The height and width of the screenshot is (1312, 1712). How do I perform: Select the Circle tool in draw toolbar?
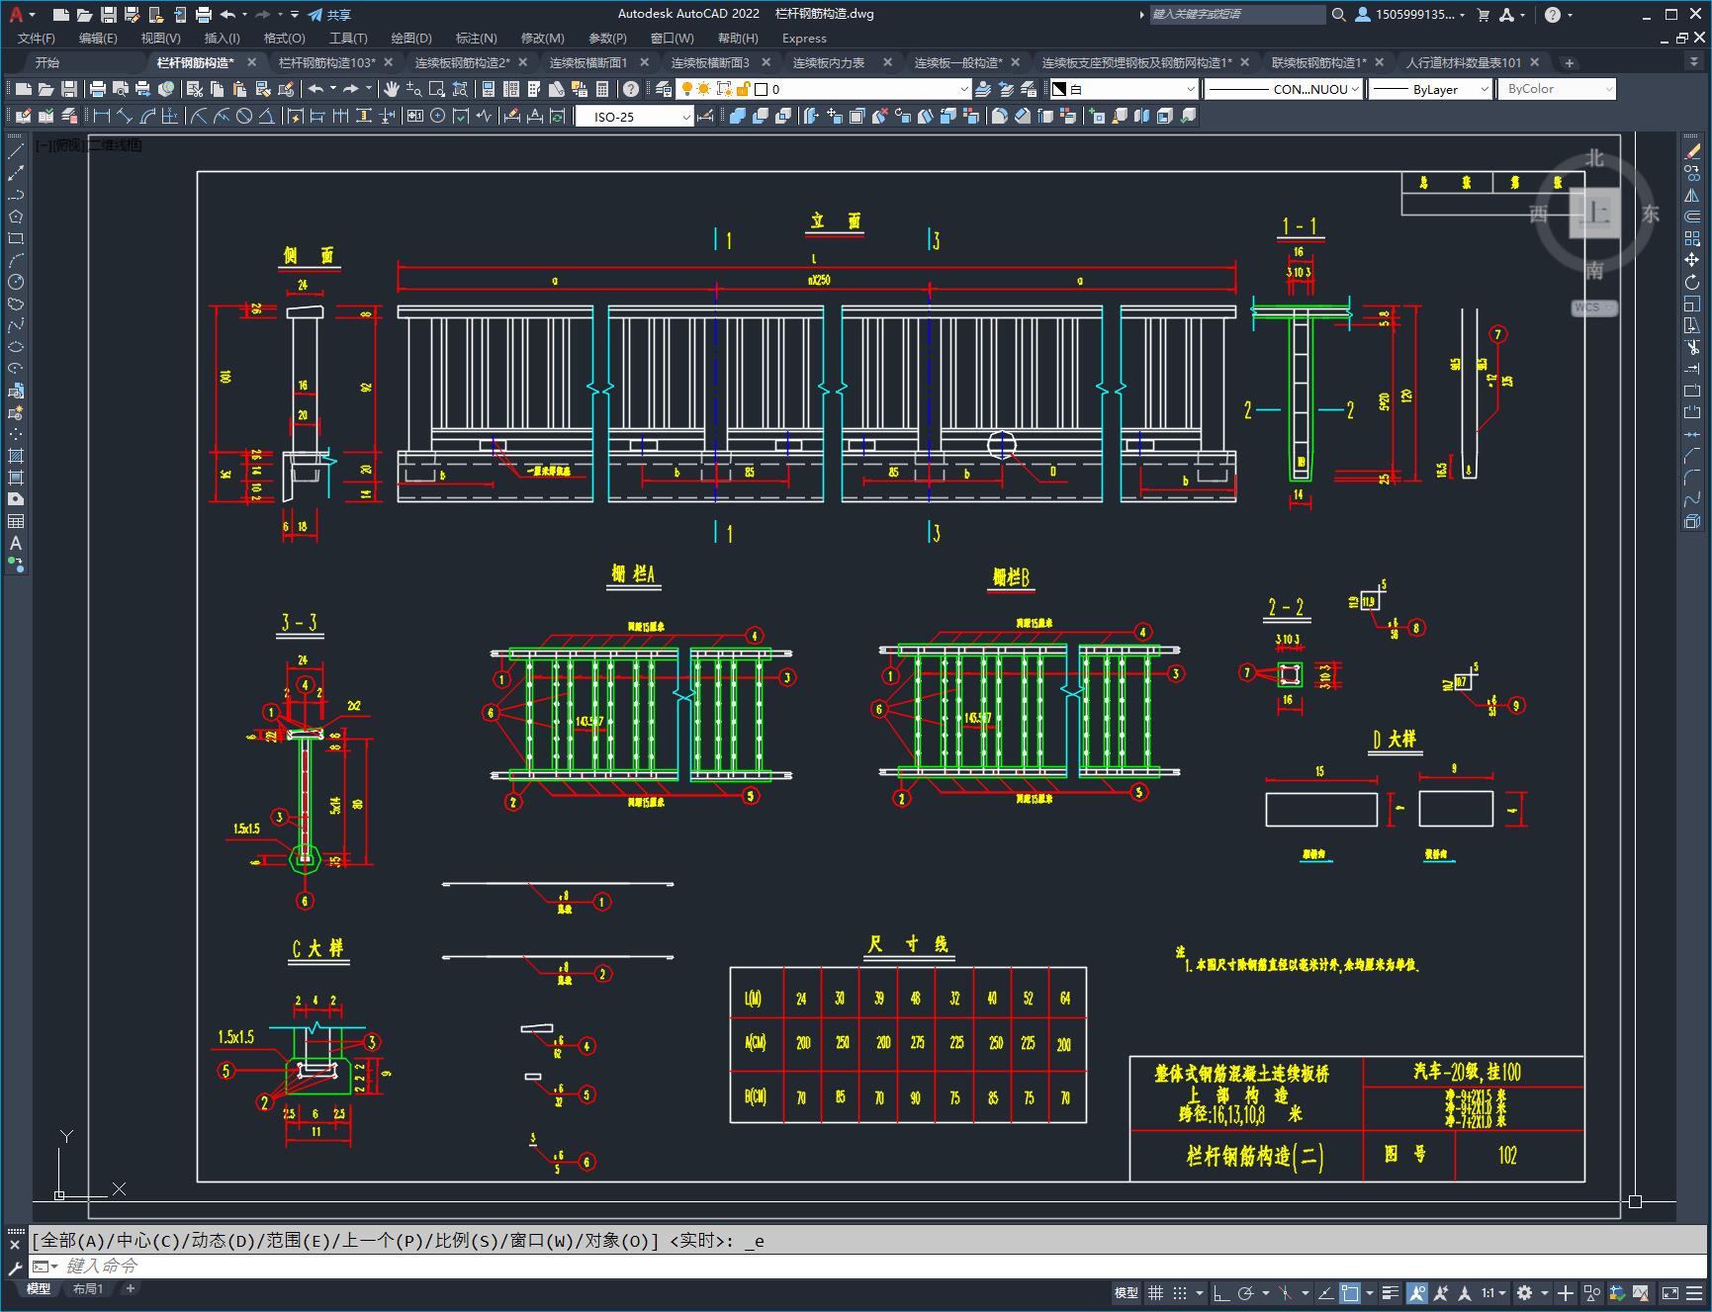pos(16,282)
